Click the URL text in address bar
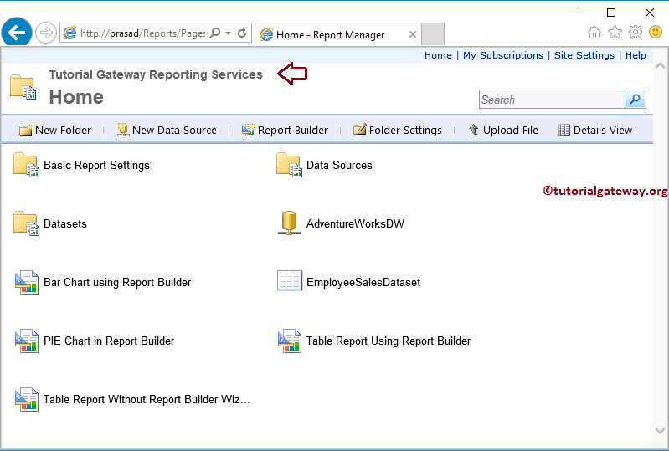The image size is (669, 451). [142, 33]
